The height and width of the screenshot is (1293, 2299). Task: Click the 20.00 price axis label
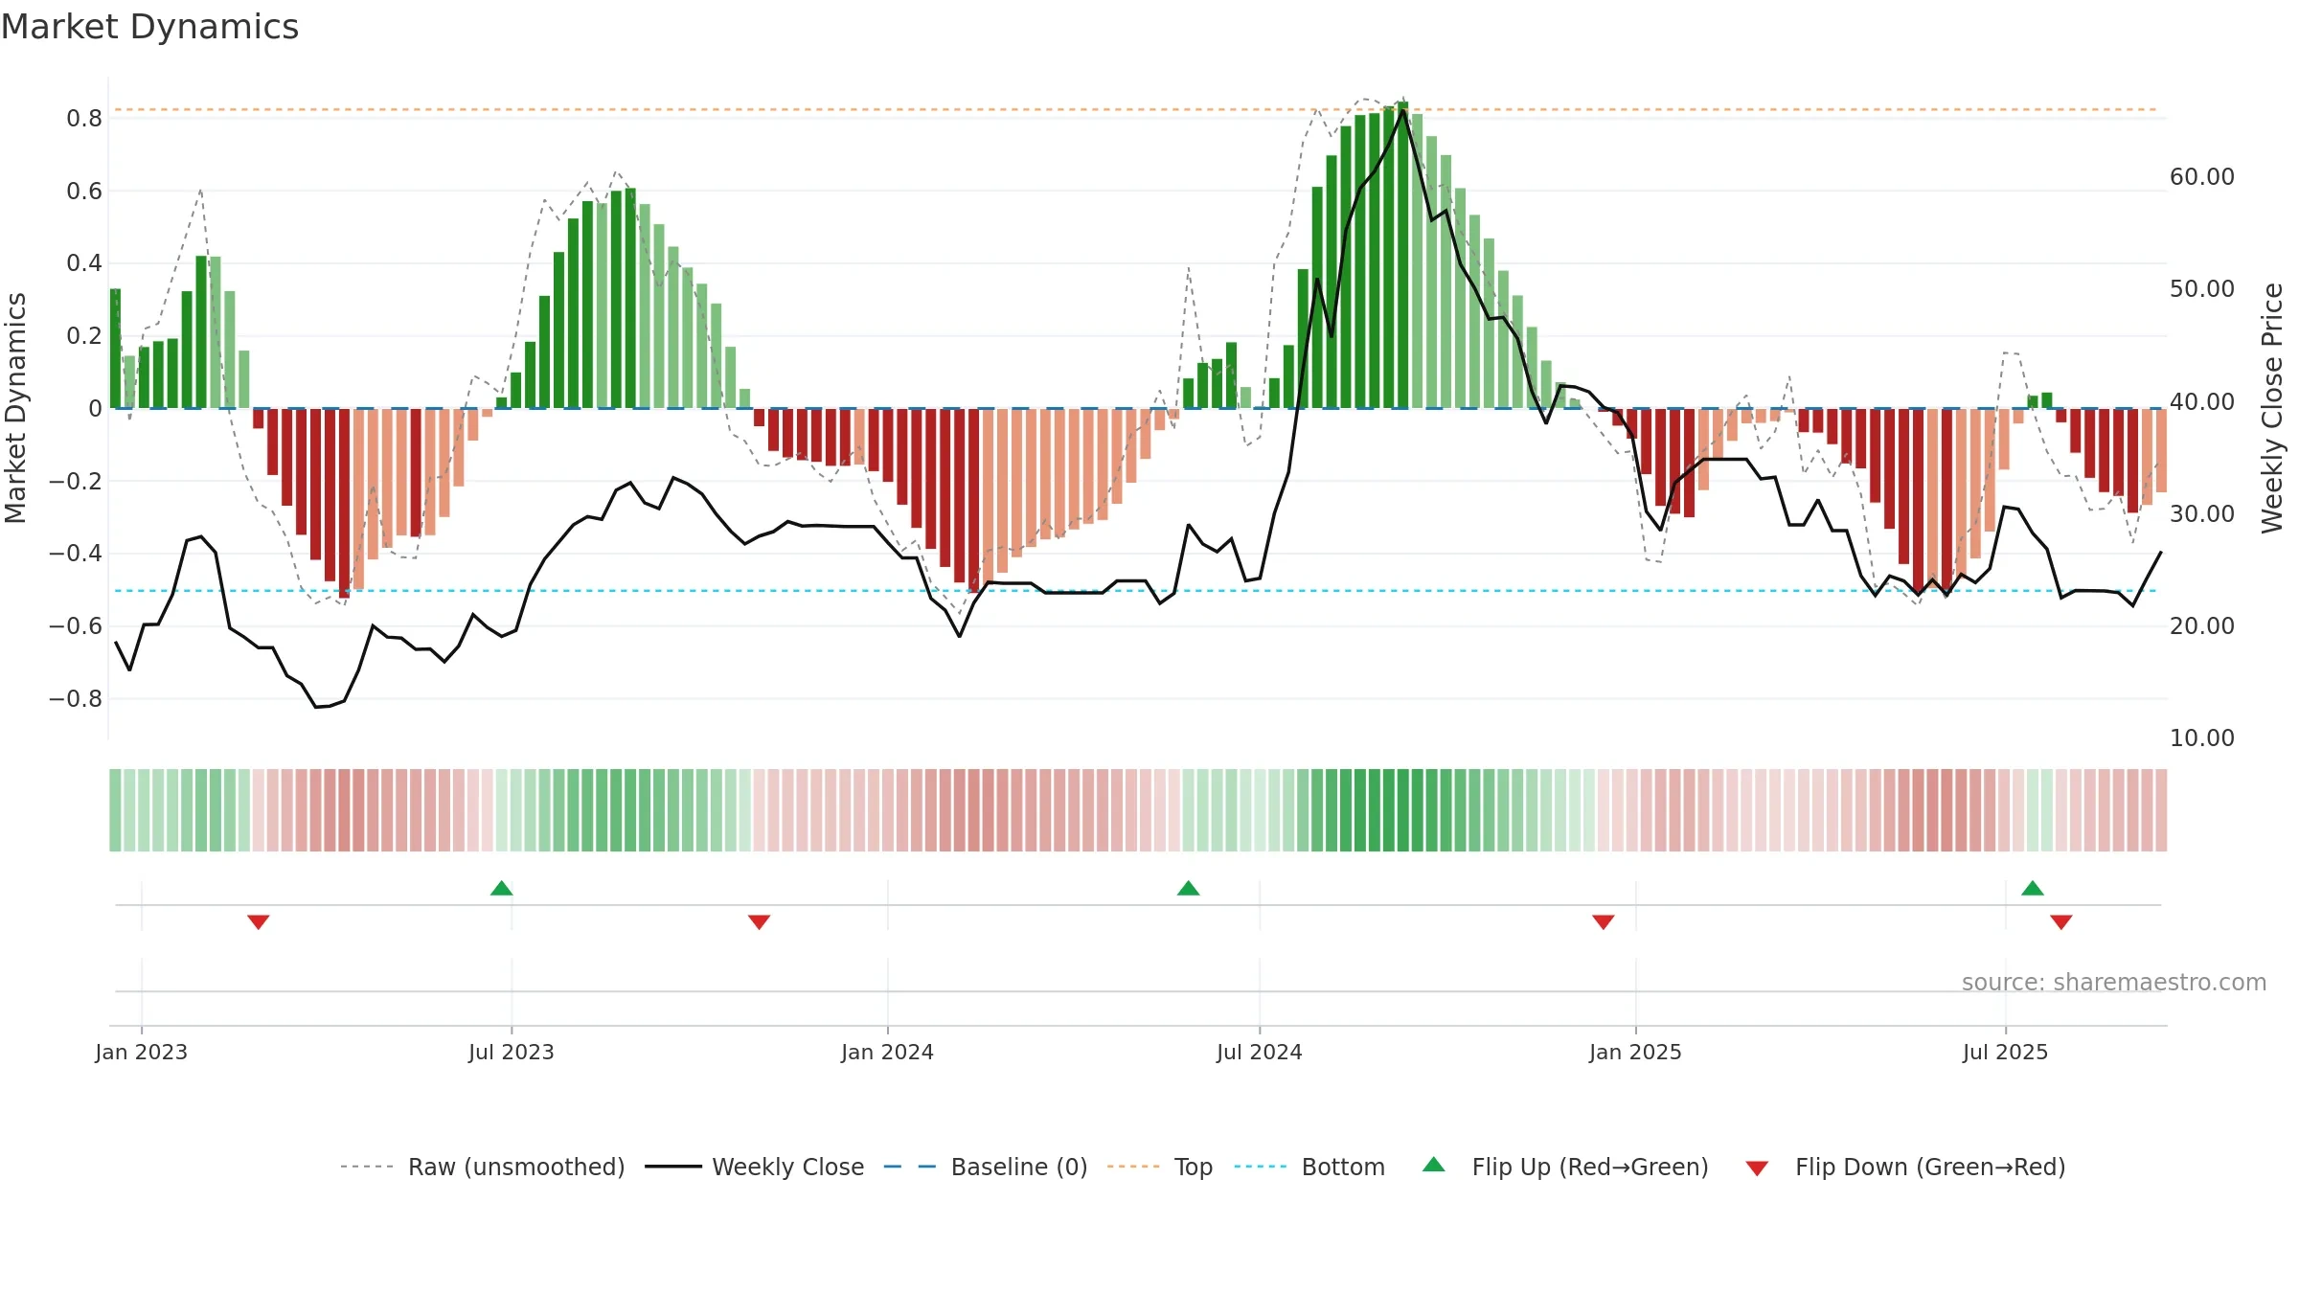pyautogui.click(x=2202, y=626)
